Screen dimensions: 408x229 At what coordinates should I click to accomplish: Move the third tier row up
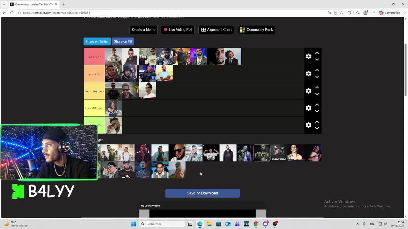(x=317, y=87)
